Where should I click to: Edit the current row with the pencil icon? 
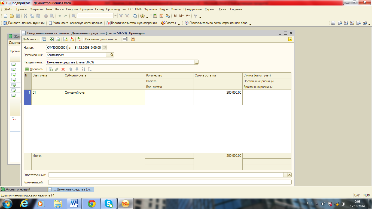(x=57, y=69)
